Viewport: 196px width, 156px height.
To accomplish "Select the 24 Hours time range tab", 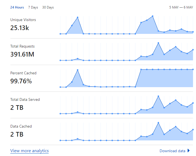I will (17, 7).
